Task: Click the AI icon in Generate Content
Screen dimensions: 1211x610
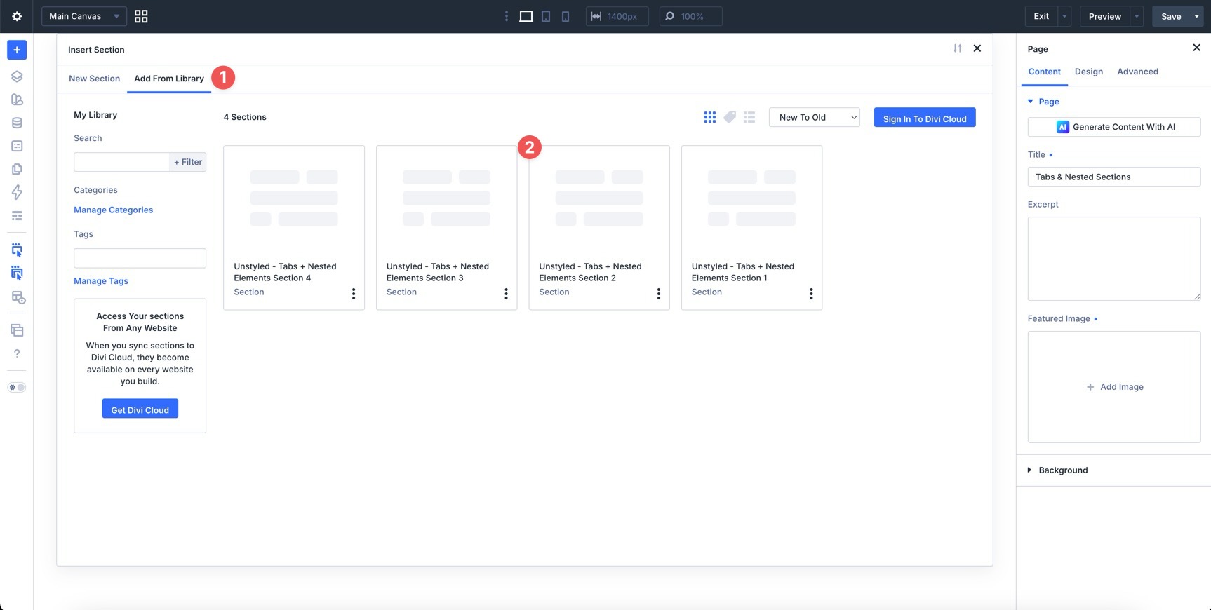Action: click(1063, 127)
